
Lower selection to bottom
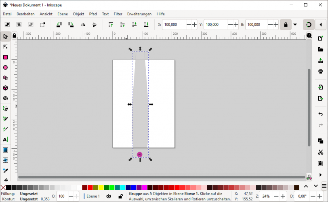[146, 25]
